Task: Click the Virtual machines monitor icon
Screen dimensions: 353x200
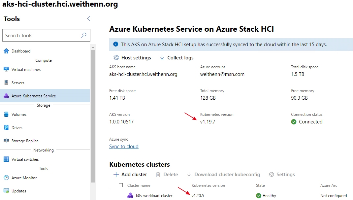Action: point(6,69)
